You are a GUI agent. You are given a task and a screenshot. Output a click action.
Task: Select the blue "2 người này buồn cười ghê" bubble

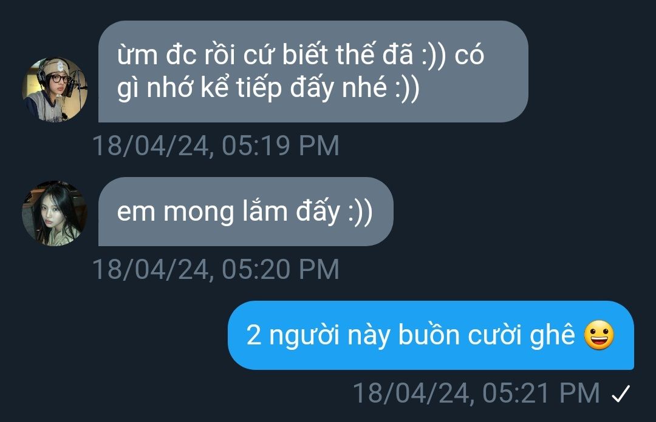pyautogui.click(x=431, y=335)
